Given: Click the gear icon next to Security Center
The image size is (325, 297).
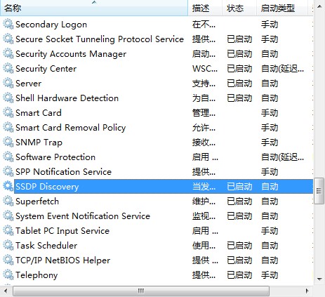Looking at the screenshot, I should point(8,69).
